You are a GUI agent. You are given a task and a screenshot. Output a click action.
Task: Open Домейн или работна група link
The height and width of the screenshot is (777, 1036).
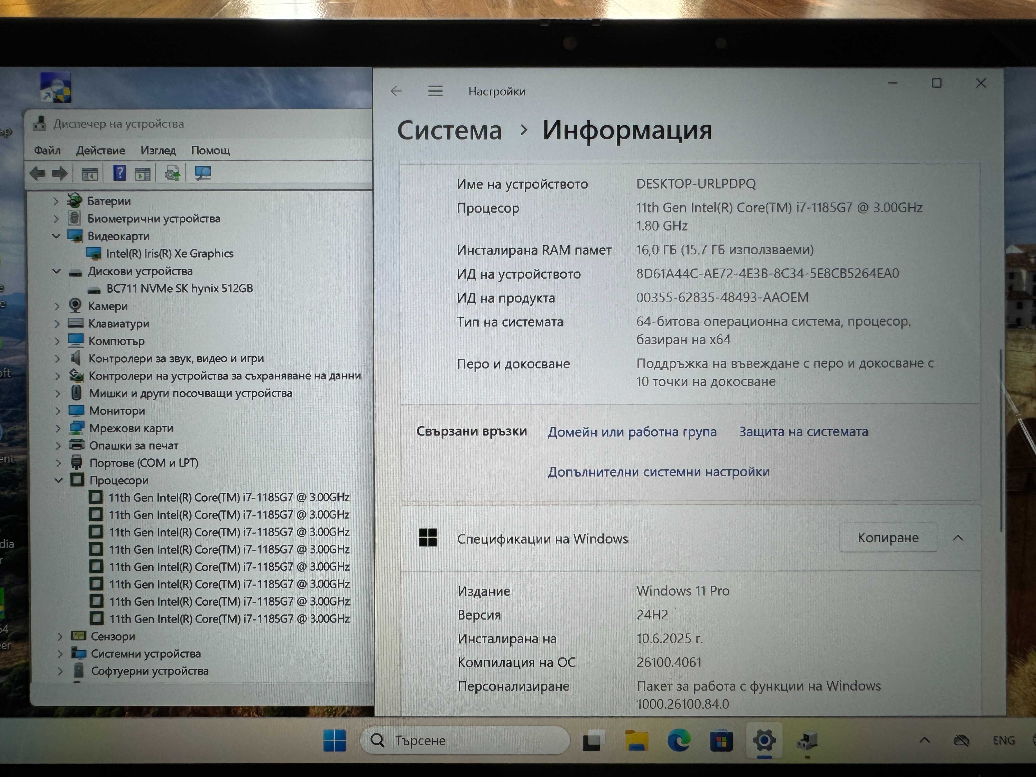click(x=632, y=432)
